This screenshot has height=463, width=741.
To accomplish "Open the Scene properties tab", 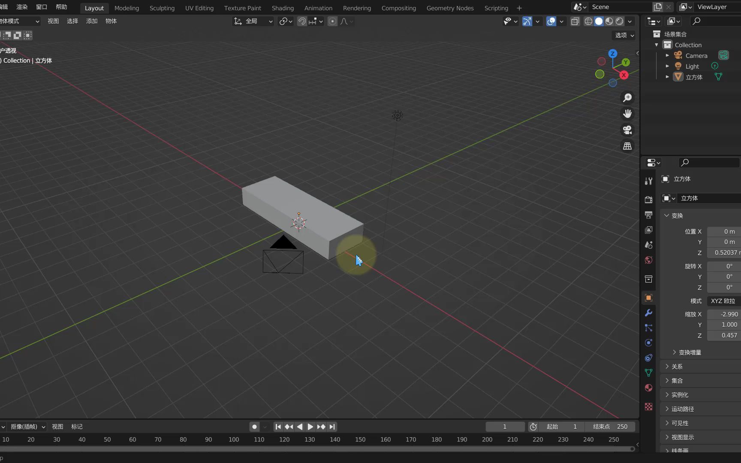I will (648, 245).
